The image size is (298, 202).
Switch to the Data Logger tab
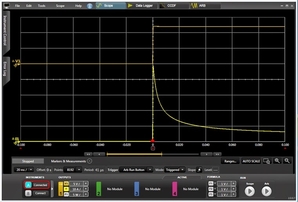click(x=142, y=6)
